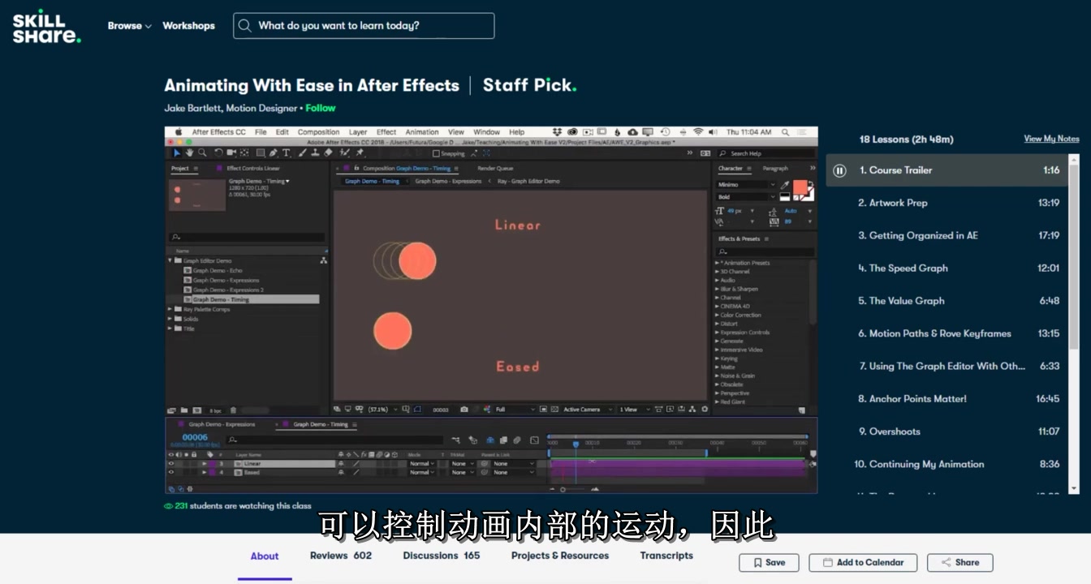Toggle the mask and shape path visibility button

pyautogui.click(x=417, y=410)
